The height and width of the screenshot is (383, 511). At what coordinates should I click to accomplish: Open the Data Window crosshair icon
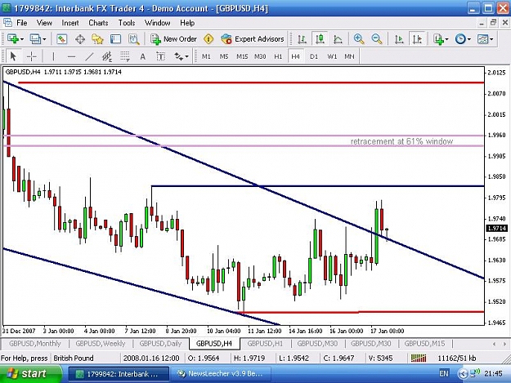[80, 39]
